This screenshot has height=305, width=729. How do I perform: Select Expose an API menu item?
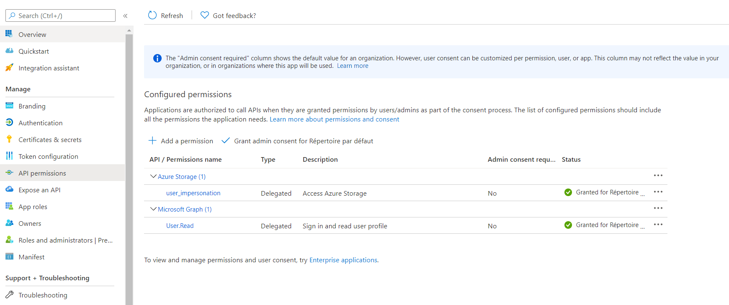(62, 189)
